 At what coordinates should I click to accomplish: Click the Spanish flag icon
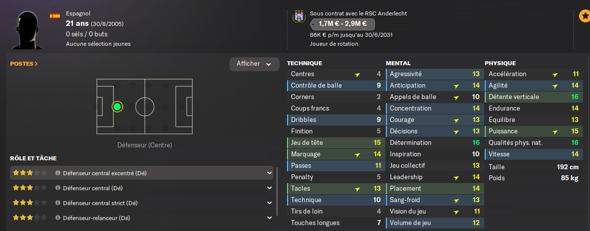pos(55,16)
